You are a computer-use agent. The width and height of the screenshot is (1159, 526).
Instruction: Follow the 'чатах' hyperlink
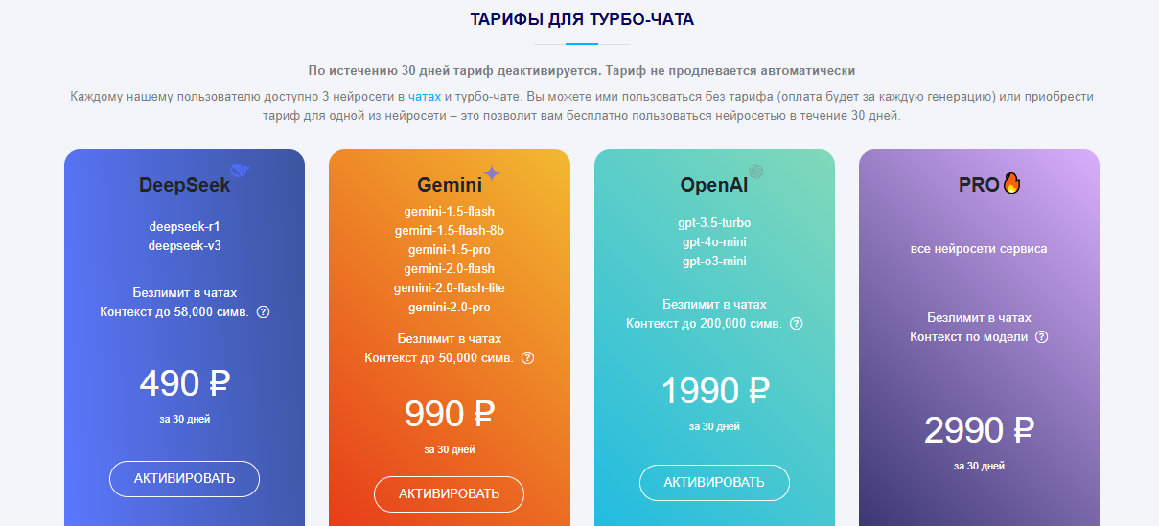click(x=425, y=97)
